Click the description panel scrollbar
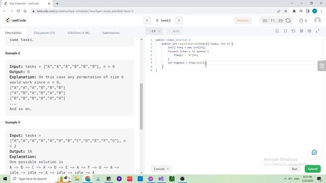Image resolution: width=326 pixels, height=183 pixels. [141, 106]
